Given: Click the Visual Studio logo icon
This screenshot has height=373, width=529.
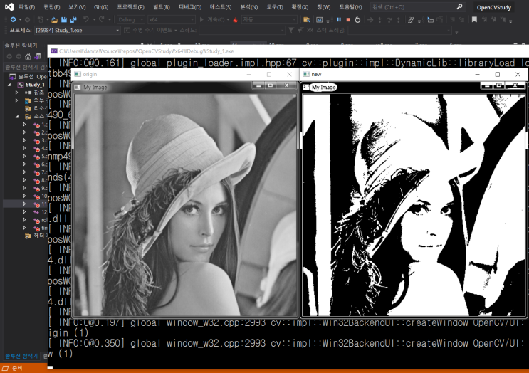Looking at the screenshot, I should click(x=9, y=6).
